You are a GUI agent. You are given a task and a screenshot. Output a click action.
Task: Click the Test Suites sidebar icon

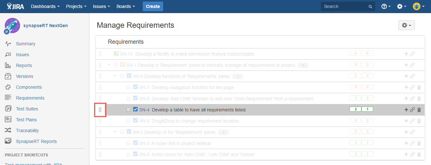(8, 109)
